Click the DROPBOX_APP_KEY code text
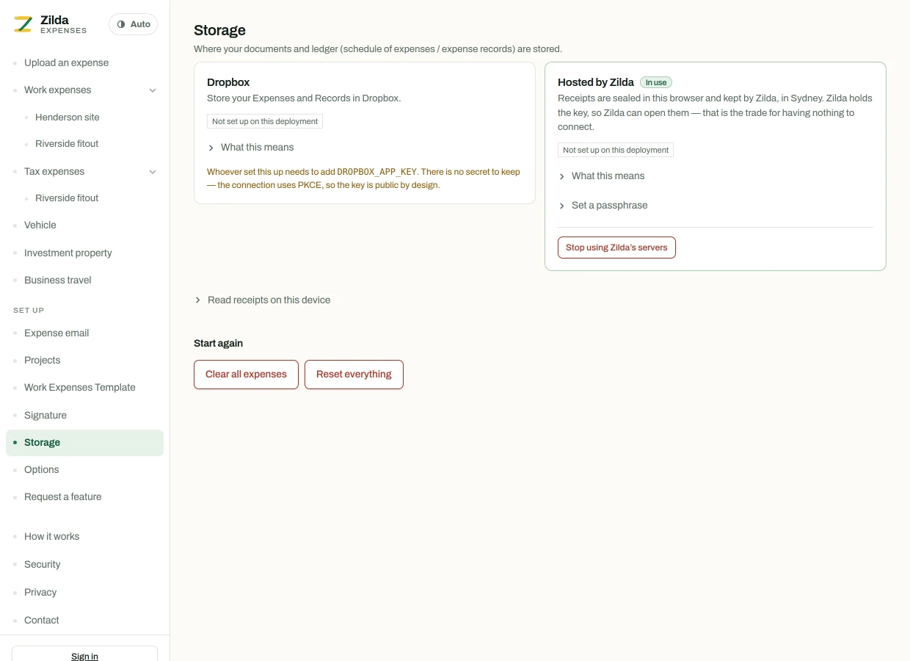The height and width of the screenshot is (661, 910). point(376,172)
